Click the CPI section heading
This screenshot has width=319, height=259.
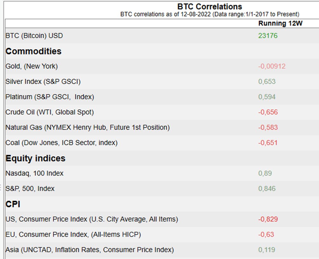(13, 204)
